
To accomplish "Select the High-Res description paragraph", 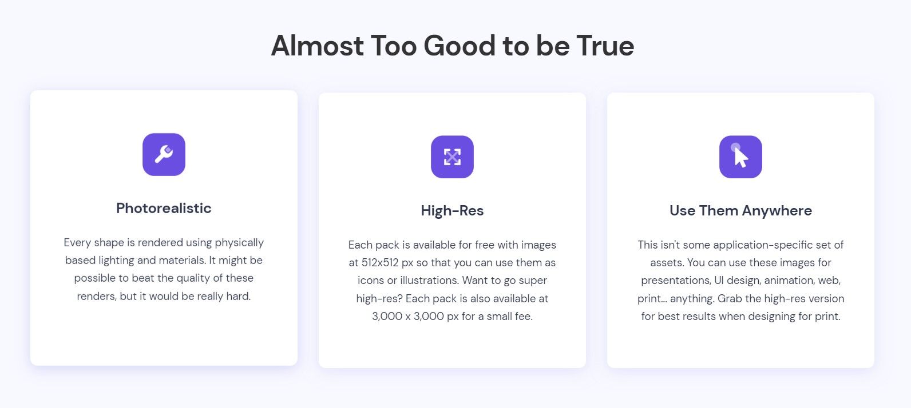I will coord(452,281).
